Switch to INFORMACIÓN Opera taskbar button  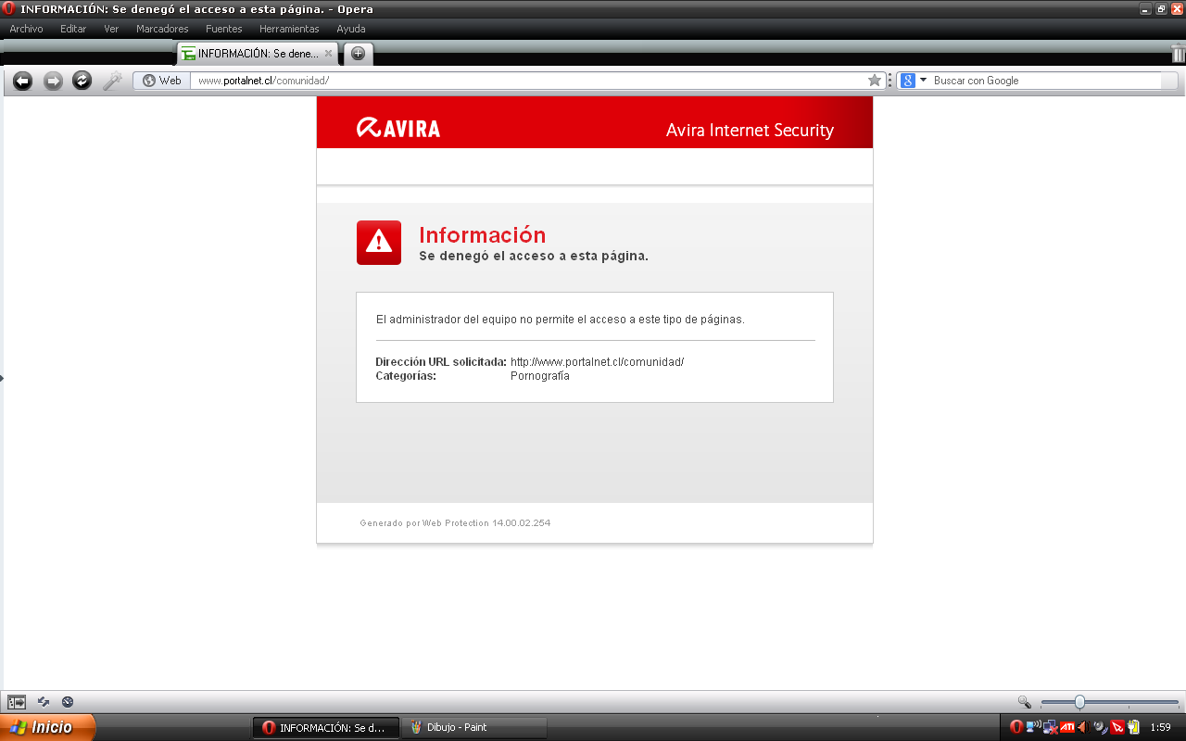tap(325, 727)
